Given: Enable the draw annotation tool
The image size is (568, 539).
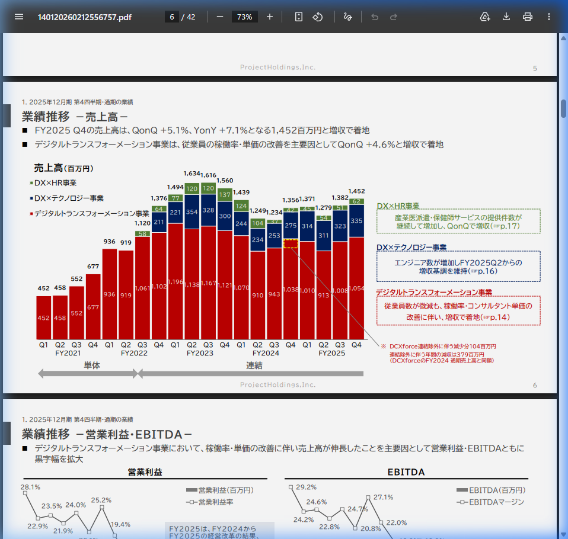Looking at the screenshot, I should pos(347,17).
